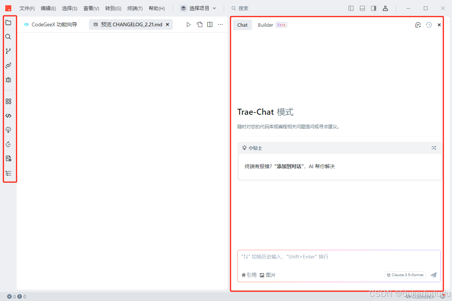Open the 选择(S) menu
The height and width of the screenshot is (301, 452).
coord(70,8)
